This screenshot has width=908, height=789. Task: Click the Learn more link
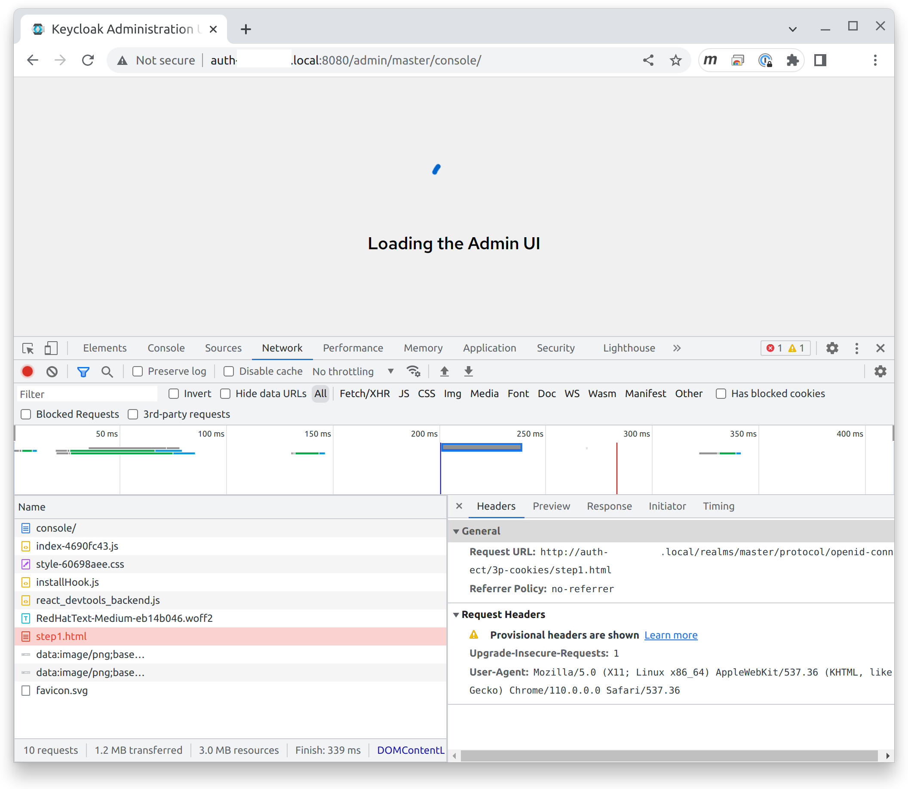671,635
